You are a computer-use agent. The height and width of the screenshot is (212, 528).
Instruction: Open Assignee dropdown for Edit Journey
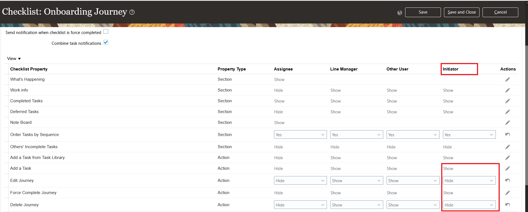tap(300, 180)
